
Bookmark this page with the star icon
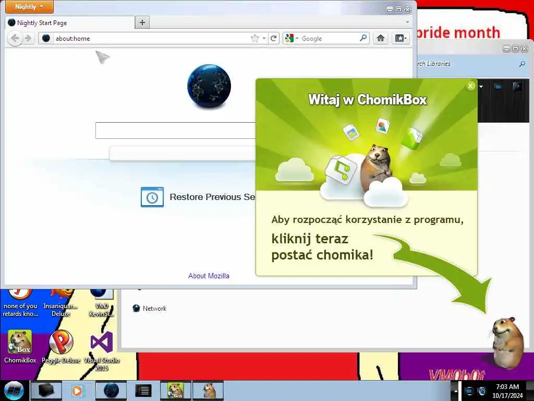pos(254,38)
